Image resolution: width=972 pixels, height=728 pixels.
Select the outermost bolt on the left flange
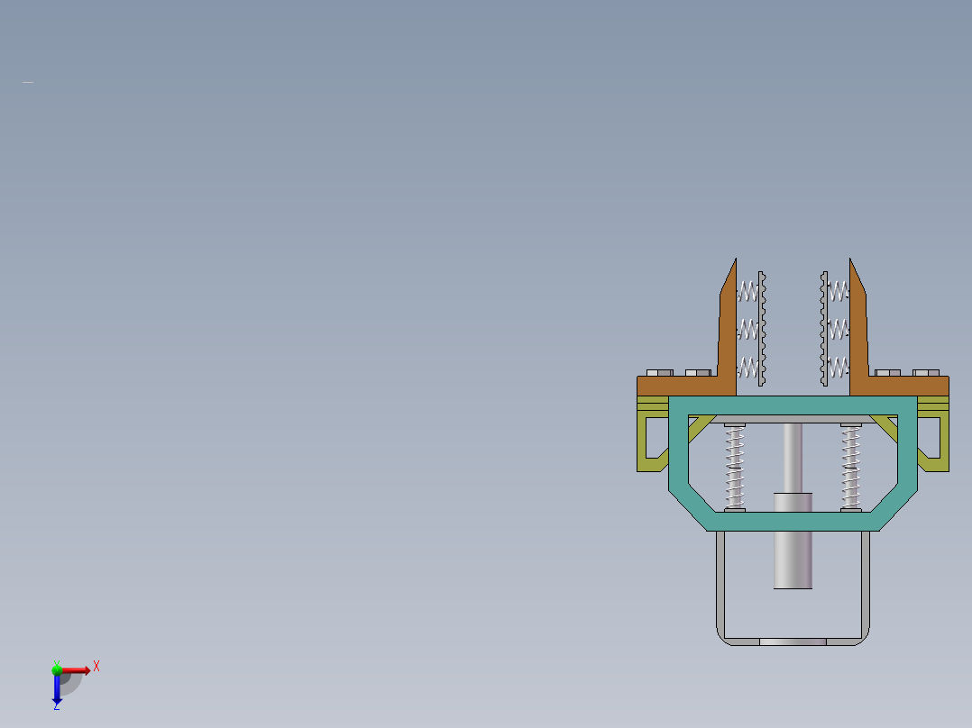tap(660, 372)
